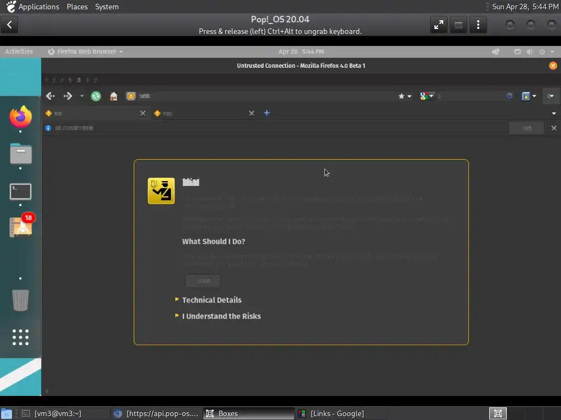Go back in the Boxes window
The height and width of the screenshot is (420, 561).
[x=9, y=25]
